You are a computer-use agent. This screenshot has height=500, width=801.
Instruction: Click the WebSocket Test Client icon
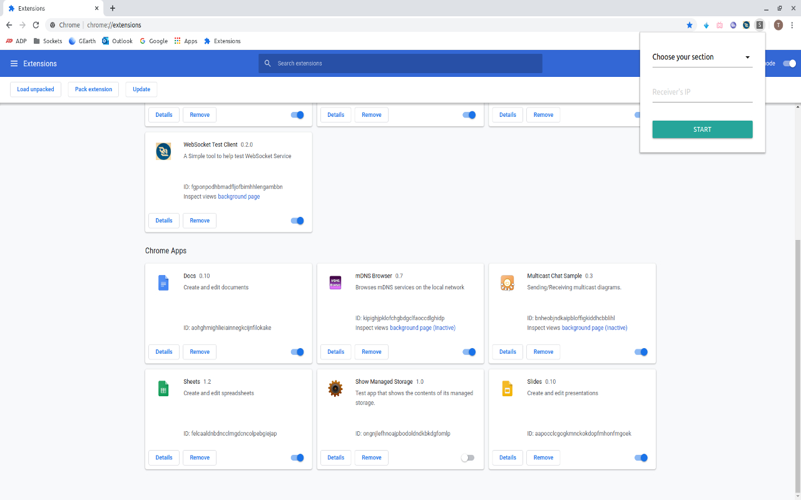click(x=163, y=151)
